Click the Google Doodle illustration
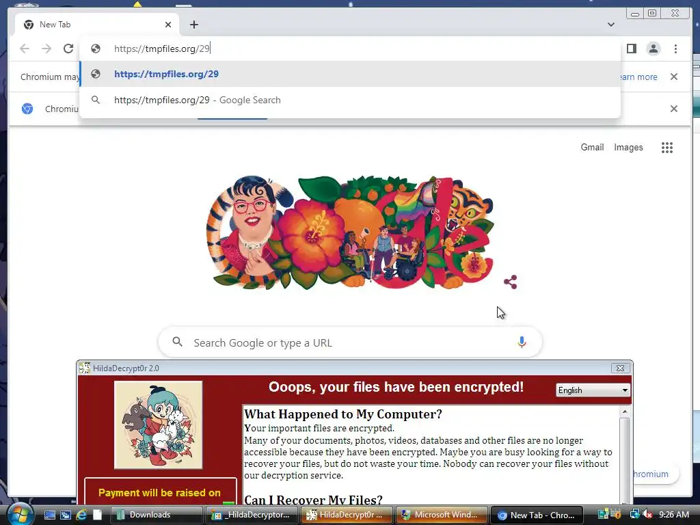This screenshot has height=525, width=700. coord(351,232)
